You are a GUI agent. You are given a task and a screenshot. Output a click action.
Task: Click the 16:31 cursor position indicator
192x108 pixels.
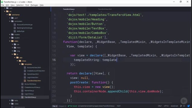point(119,106)
